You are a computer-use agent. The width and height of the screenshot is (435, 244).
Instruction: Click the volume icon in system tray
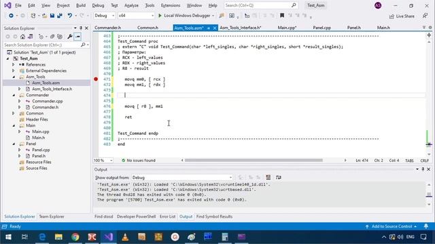[x=400, y=237]
